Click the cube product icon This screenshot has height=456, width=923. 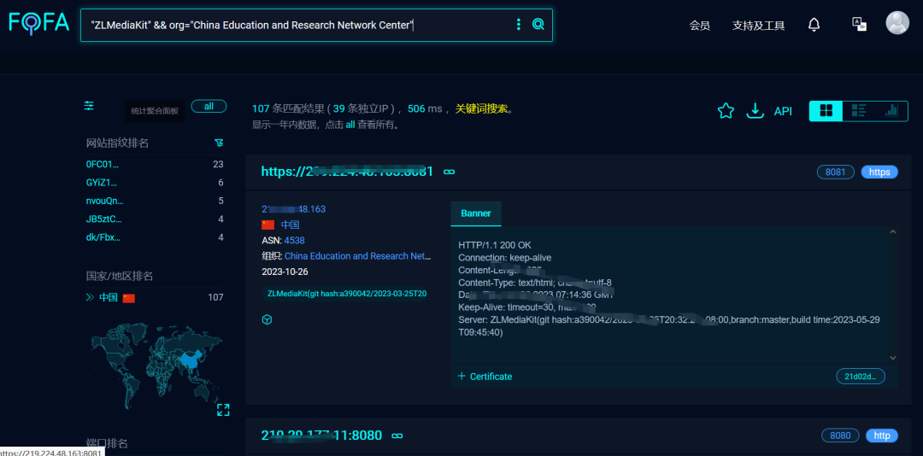pos(267,319)
